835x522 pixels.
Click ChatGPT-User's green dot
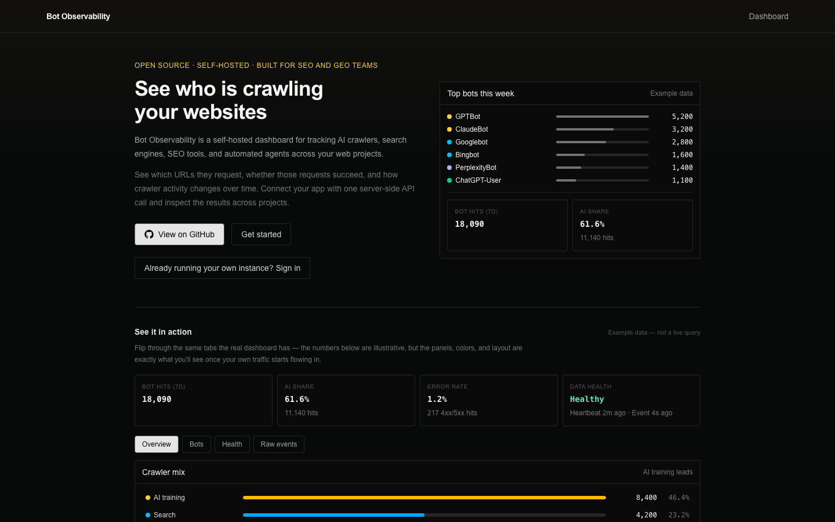point(449,180)
